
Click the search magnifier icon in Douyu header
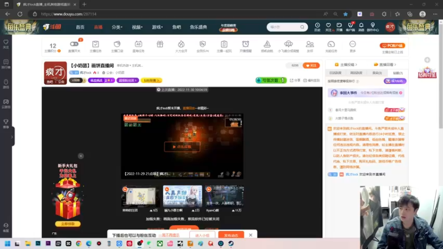(x=302, y=27)
